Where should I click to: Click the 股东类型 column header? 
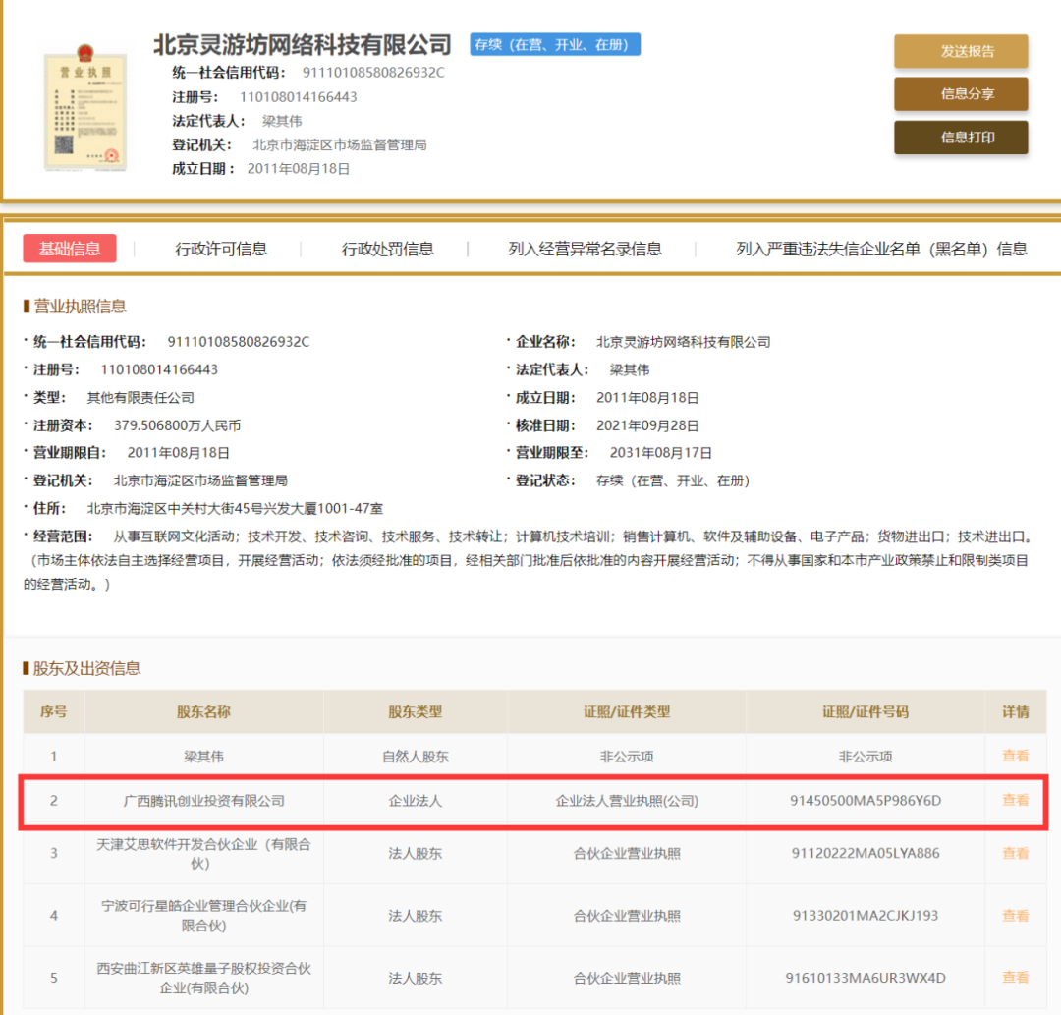pyautogui.click(x=415, y=711)
